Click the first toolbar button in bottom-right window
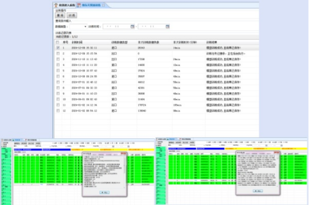Viewport: 309px width, 205px height. click(x=171, y=143)
